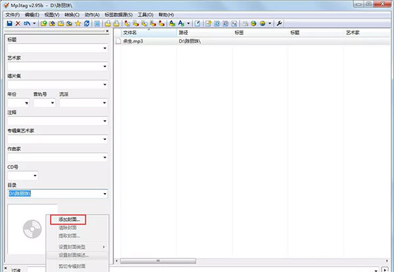
Task: Expand the 年份 field dropdown
Action: tap(26, 102)
